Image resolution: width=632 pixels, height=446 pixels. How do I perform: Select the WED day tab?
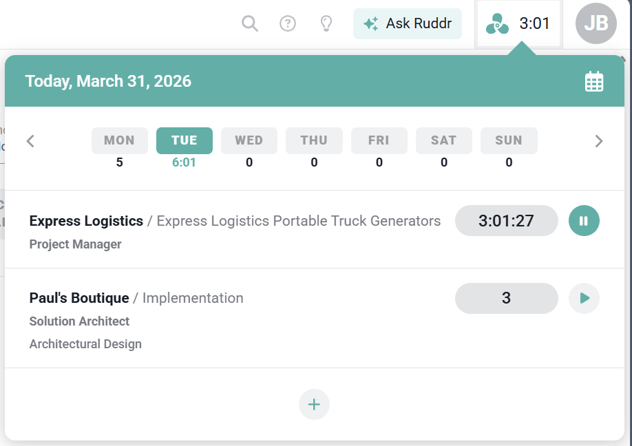[249, 140]
